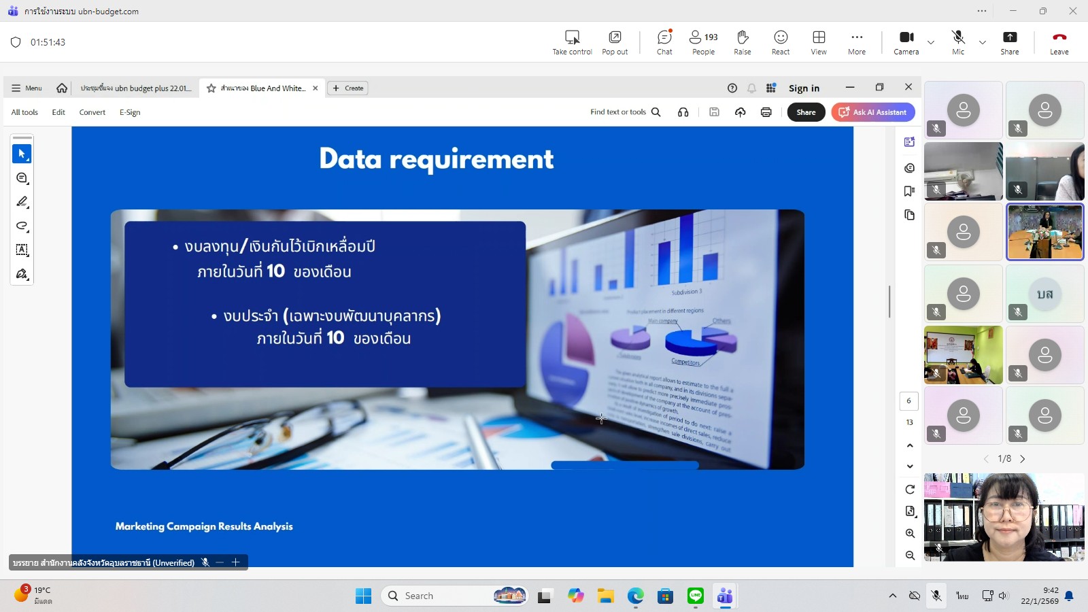
Task: Pop out the shared content window
Action: point(615,42)
